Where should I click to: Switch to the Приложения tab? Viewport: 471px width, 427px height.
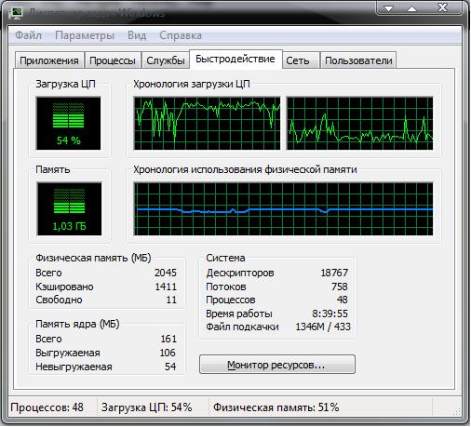pyautogui.click(x=49, y=60)
